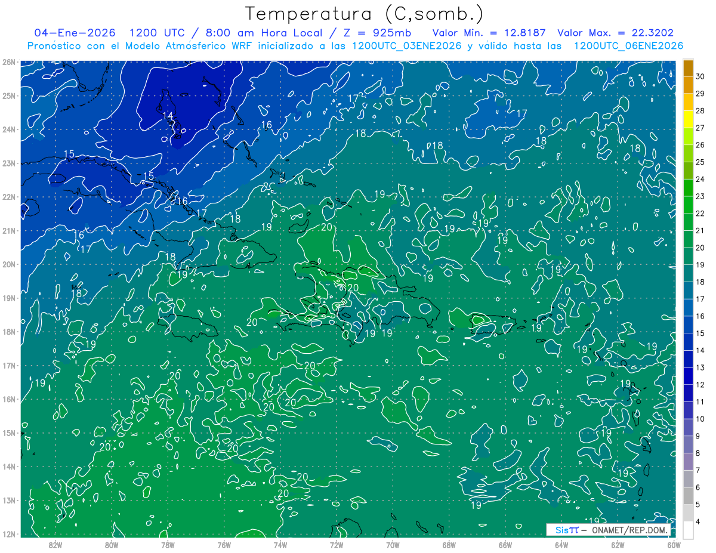Click the "1200UTC_06ENE2026" valid-until time
This screenshot has height=553, width=716.
pyautogui.click(x=628, y=46)
